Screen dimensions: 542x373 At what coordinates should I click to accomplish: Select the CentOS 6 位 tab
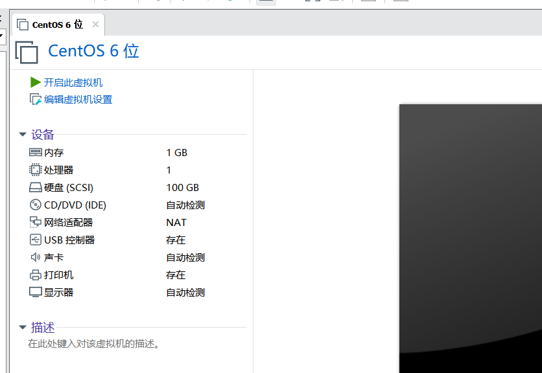tap(58, 25)
